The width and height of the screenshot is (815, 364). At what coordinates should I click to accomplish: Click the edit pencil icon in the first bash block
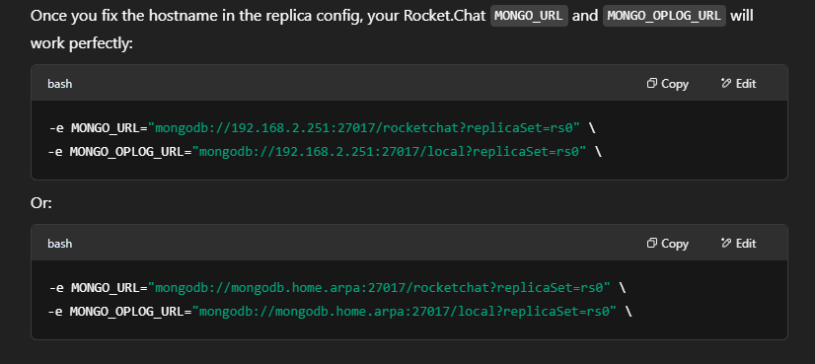[x=726, y=83]
